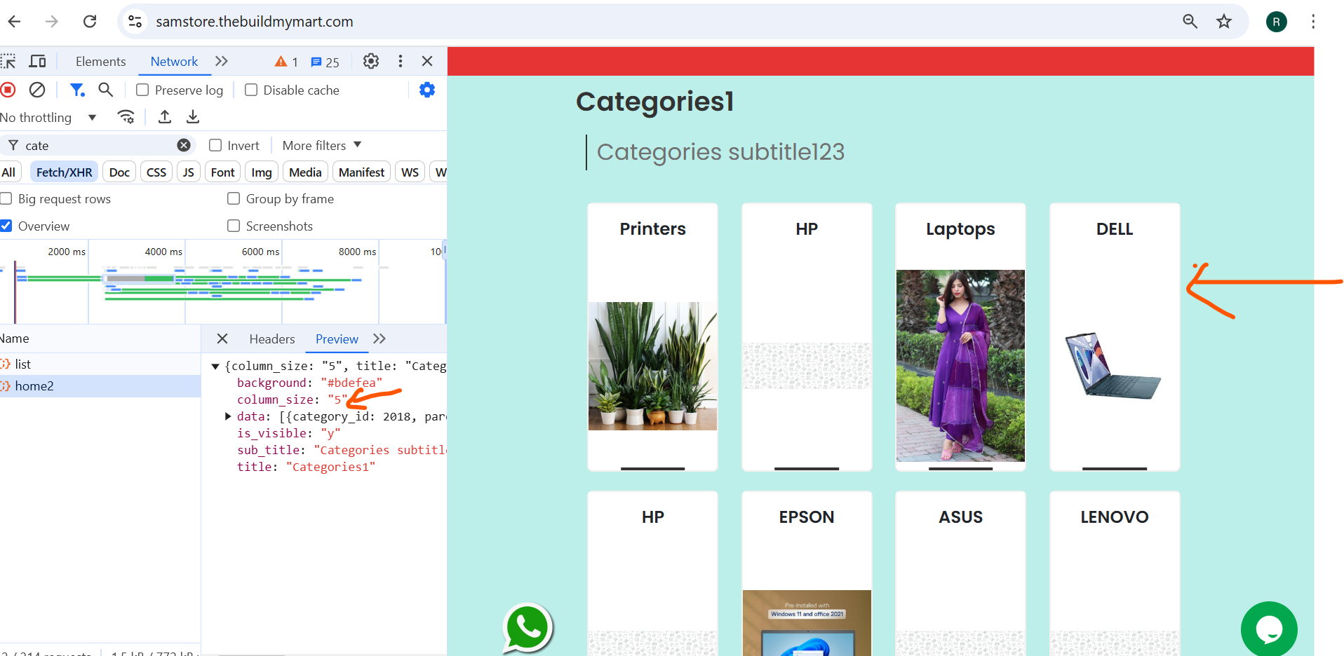
Task: Close the DevTools panel
Action: pos(427,61)
